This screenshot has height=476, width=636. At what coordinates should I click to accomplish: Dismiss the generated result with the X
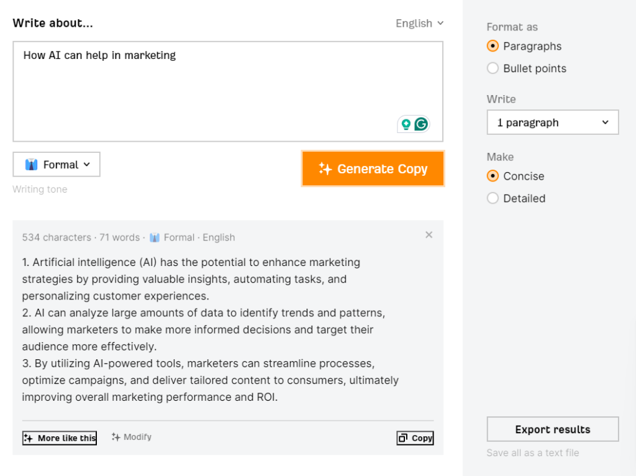pyautogui.click(x=429, y=234)
